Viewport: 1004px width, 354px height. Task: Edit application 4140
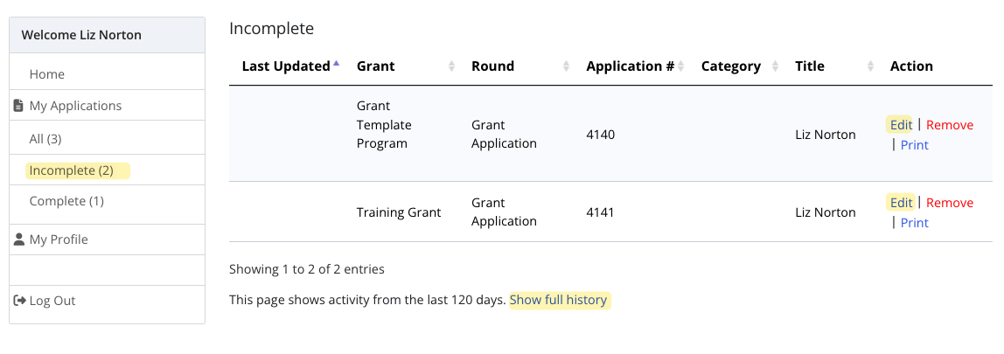[901, 125]
